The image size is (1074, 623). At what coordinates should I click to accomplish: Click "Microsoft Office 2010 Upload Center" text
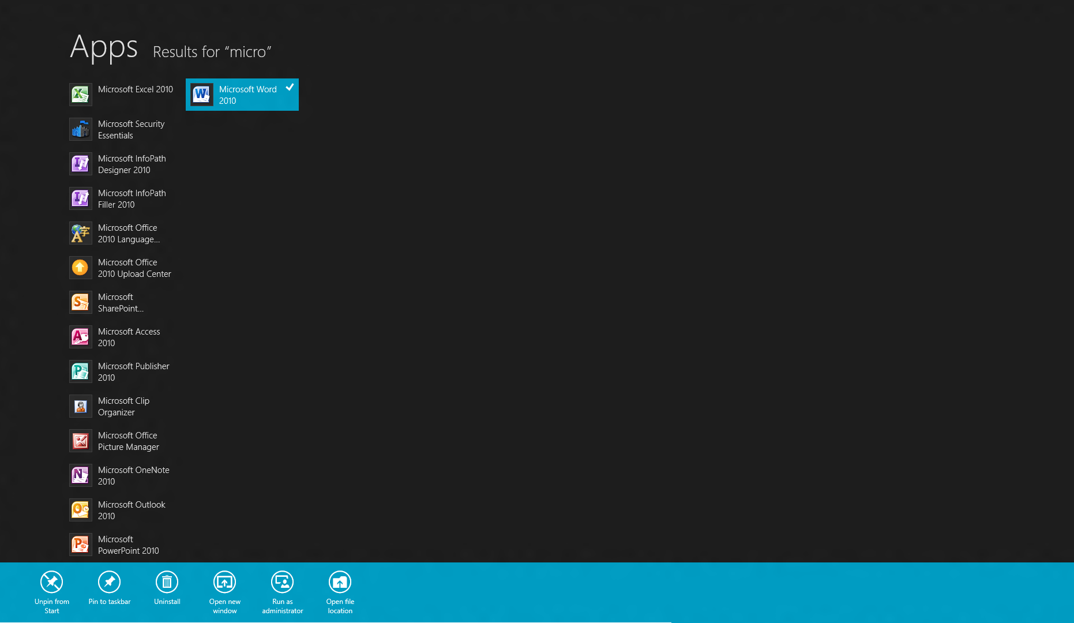pos(134,268)
